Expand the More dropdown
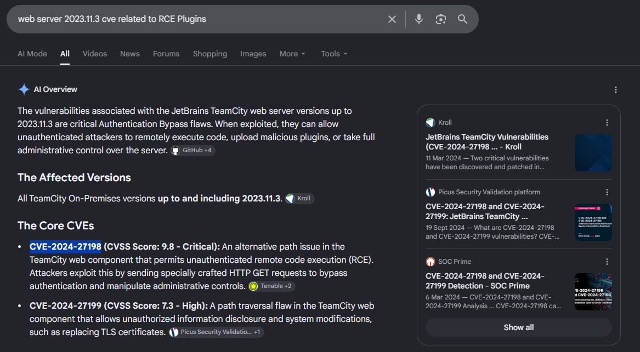The height and width of the screenshot is (352, 640). point(292,54)
